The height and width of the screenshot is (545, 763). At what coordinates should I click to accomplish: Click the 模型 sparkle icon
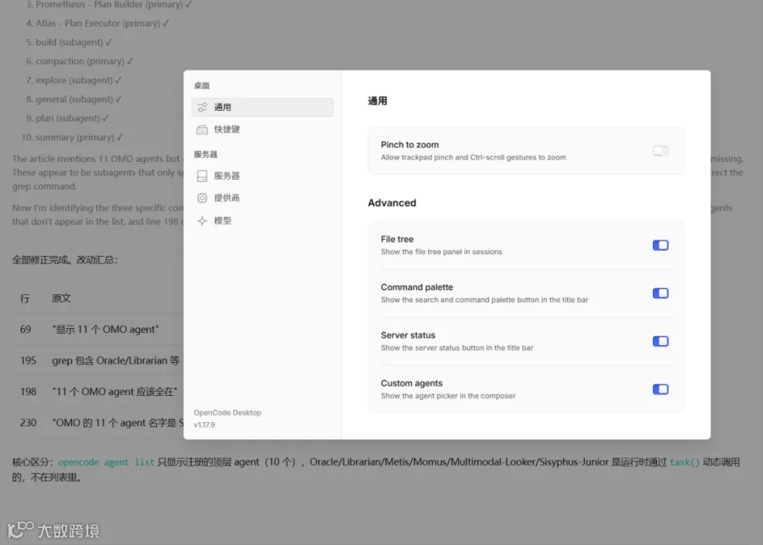click(202, 220)
